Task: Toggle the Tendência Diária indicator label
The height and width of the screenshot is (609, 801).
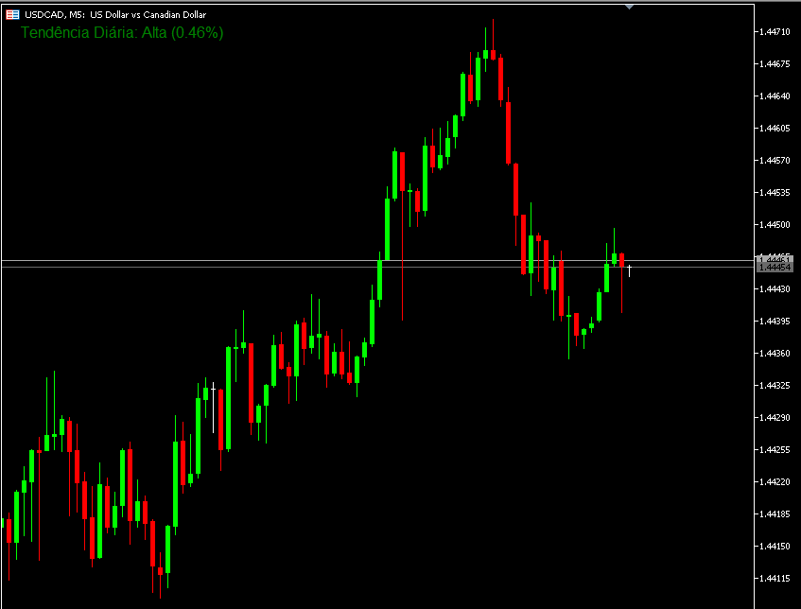Action: 121,32
